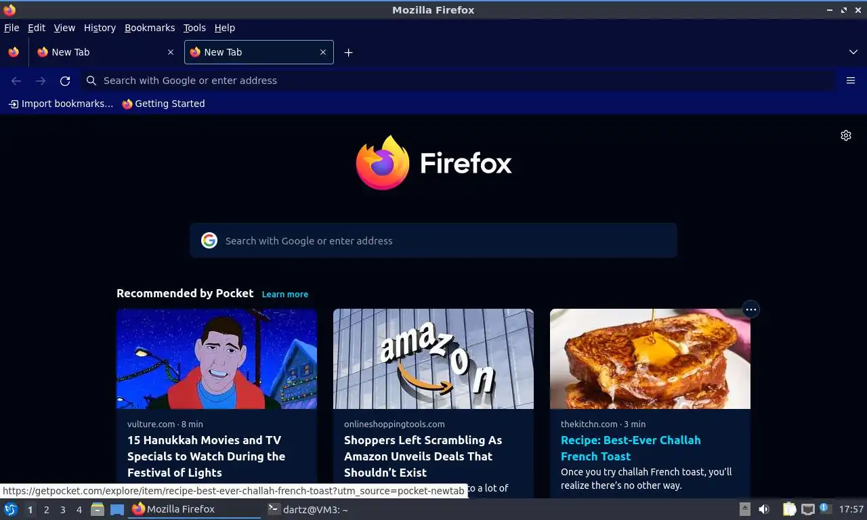Click vulture.com source text
This screenshot has width=867, height=520.
point(151,424)
